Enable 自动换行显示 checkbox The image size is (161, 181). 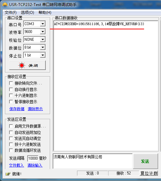pos(11,89)
